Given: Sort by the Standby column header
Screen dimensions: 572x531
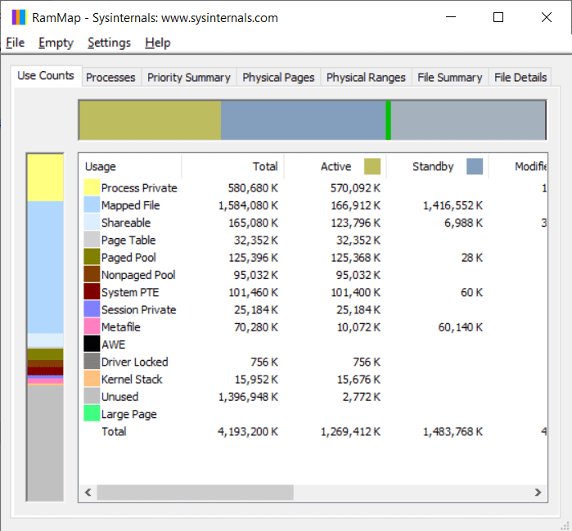Looking at the screenshot, I should [438, 166].
